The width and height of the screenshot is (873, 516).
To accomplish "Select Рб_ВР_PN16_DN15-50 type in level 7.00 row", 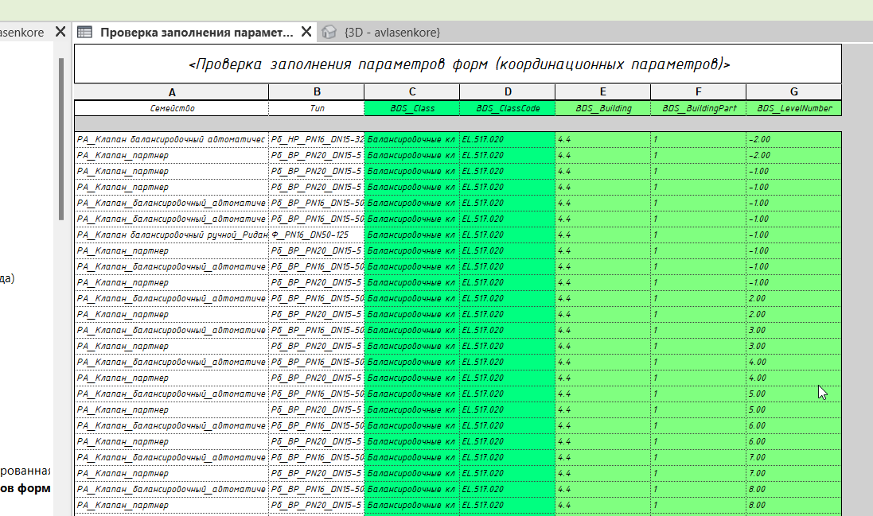I will click(316, 458).
